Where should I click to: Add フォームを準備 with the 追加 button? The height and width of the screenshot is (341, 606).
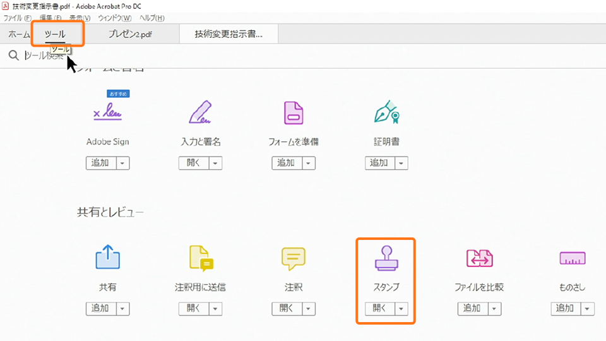(x=287, y=163)
